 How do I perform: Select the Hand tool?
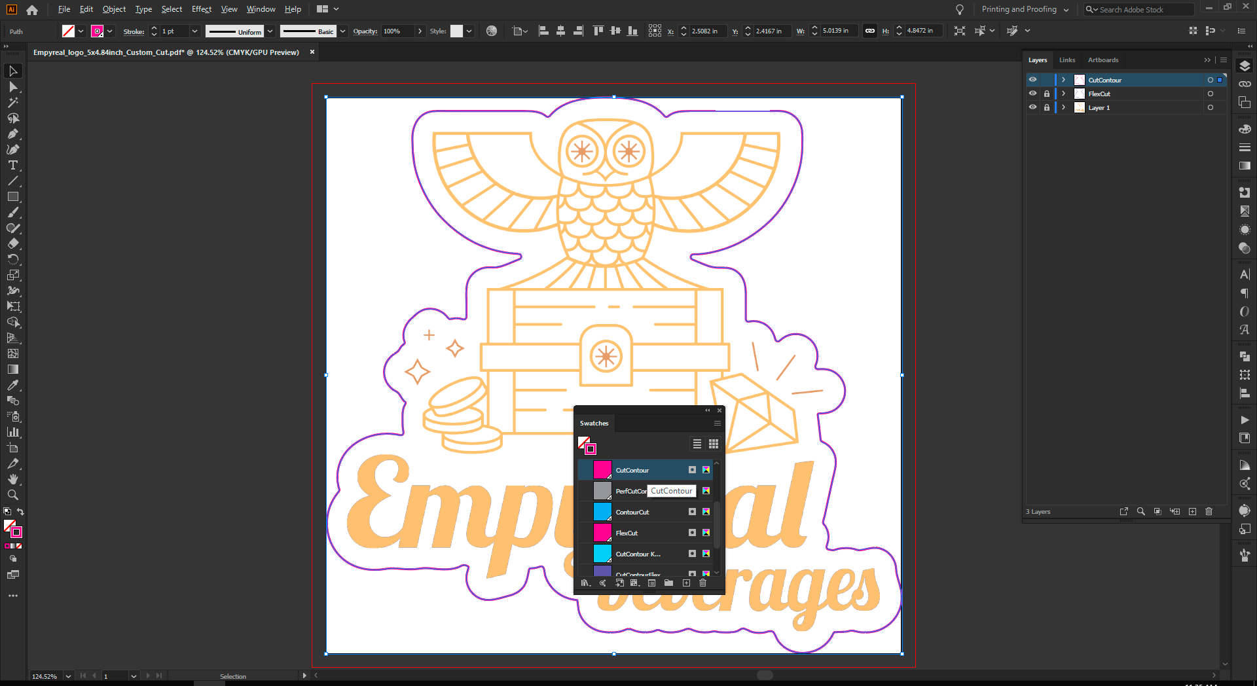(13, 479)
